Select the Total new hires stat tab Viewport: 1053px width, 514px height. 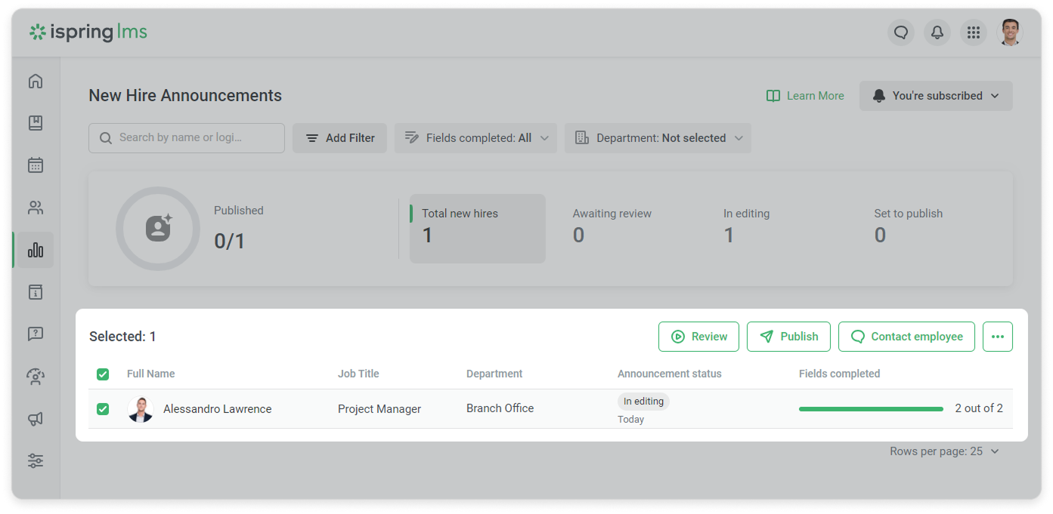click(477, 228)
